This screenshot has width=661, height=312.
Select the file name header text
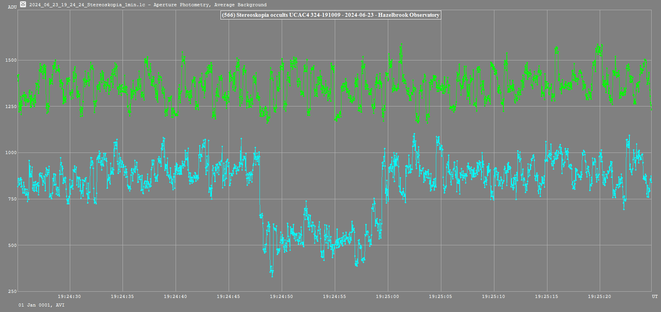(x=148, y=5)
